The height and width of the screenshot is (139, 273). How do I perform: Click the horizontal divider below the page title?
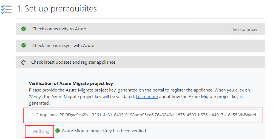[140, 18]
